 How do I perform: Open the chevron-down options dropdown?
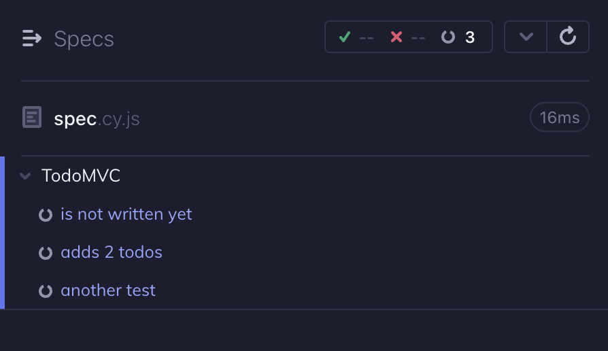pyautogui.click(x=526, y=37)
